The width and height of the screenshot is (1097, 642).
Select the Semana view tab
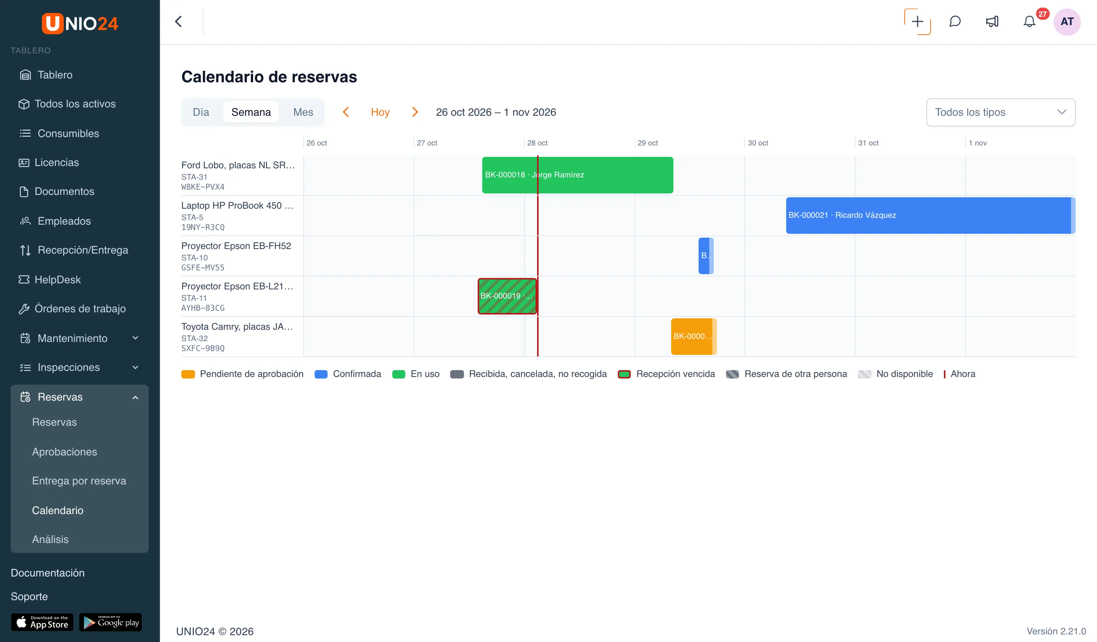251,112
